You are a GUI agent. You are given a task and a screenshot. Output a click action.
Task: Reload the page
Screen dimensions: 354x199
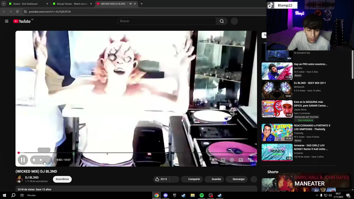[17, 12]
